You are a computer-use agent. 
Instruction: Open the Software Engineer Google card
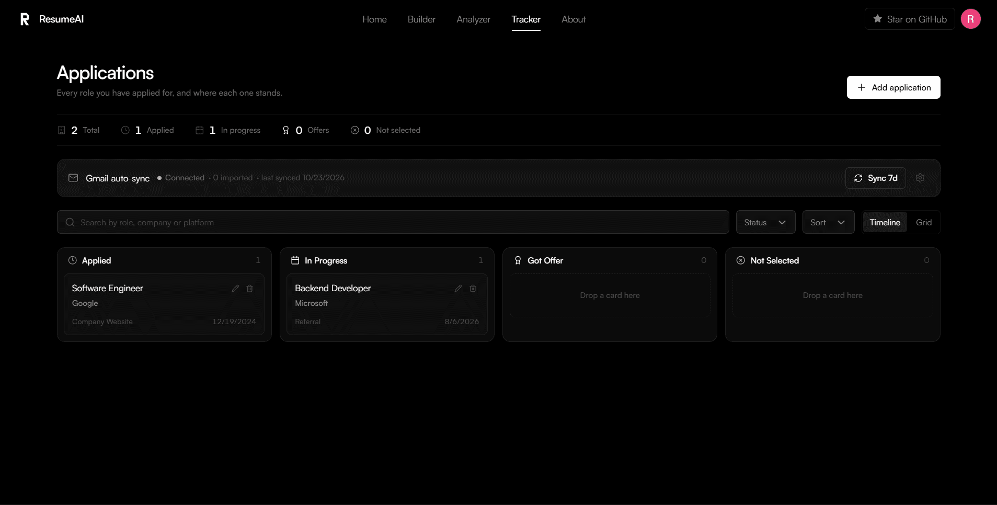[x=164, y=304]
